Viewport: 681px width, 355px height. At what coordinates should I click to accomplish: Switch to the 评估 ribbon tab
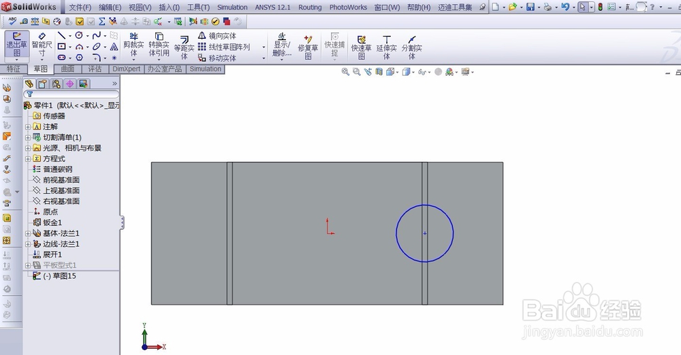(x=95, y=69)
